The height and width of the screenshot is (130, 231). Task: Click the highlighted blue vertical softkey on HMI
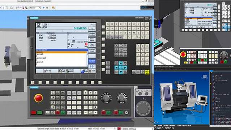pyautogui.click(x=92, y=61)
